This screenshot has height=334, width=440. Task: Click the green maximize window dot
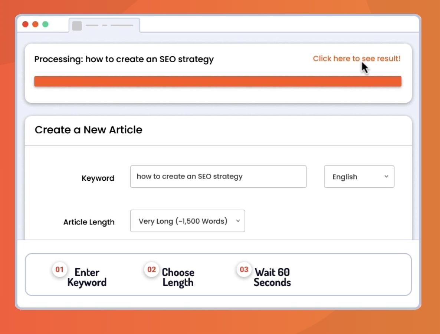[x=45, y=24]
